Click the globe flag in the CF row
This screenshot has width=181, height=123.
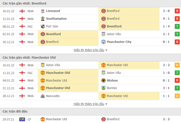[22, 119]
